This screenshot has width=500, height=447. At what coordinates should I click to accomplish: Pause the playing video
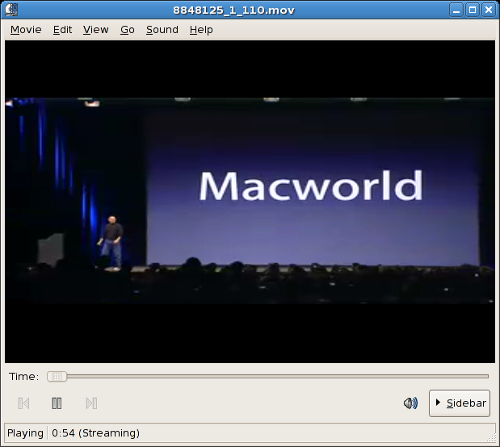[x=57, y=403]
